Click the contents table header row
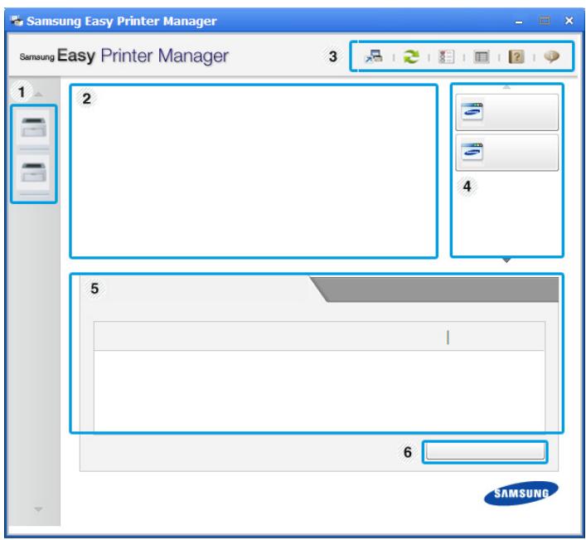This screenshot has height=540, width=586. [319, 336]
